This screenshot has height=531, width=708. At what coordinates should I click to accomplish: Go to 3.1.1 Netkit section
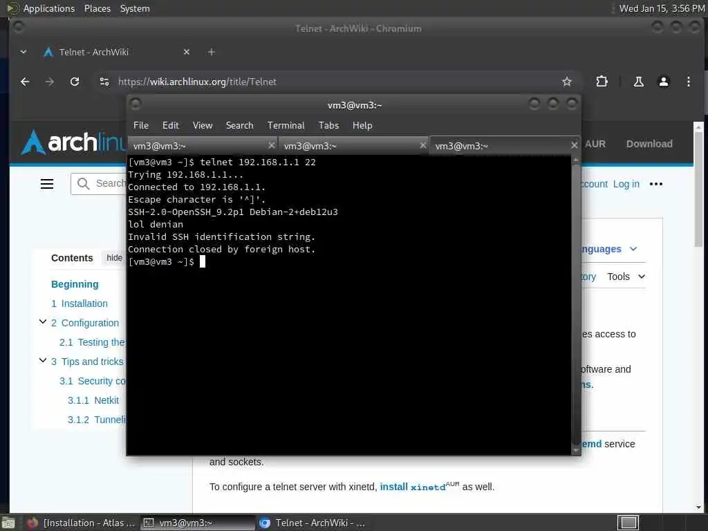click(93, 400)
